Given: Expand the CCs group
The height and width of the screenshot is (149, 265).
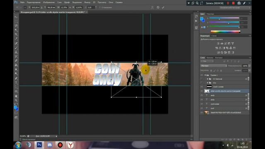Looking at the screenshot, I should click(207, 83).
